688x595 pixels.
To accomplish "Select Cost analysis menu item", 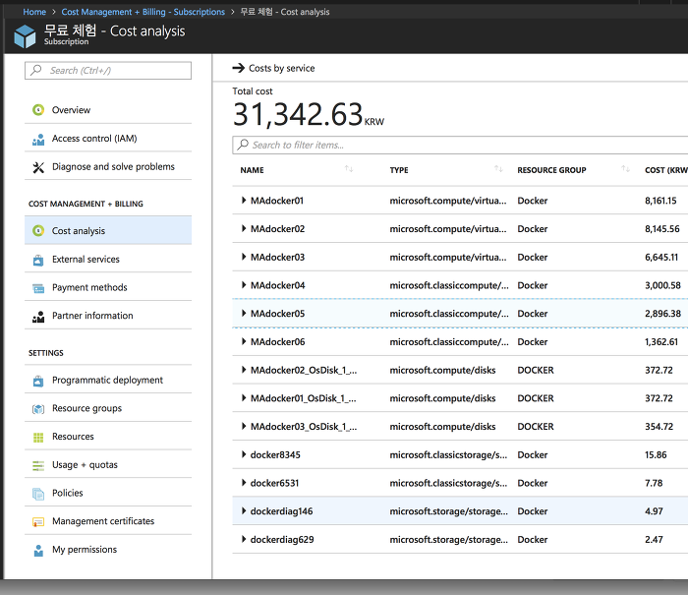I will [x=108, y=230].
